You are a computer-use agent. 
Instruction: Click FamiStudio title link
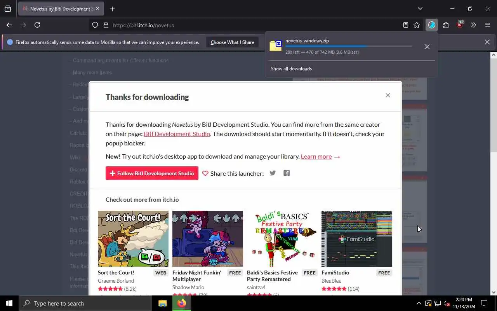click(x=335, y=273)
